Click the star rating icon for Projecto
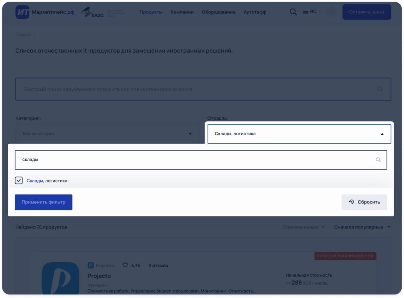The width and height of the screenshot is (404, 298). (x=125, y=265)
